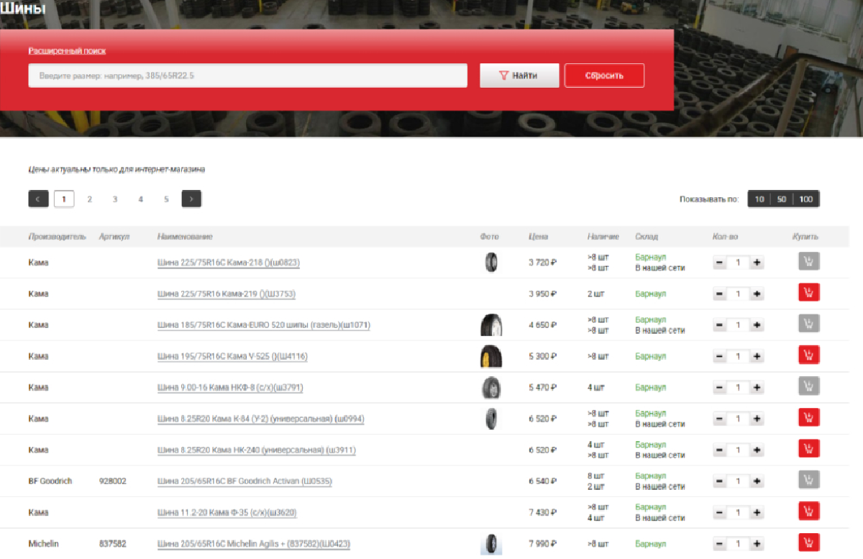View photo thumbnail of Кама V-525 tire
Viewport: 863px width, 559px height.
pos(491,356)
